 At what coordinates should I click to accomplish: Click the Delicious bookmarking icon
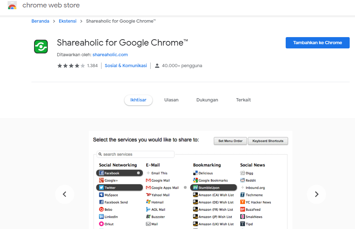195,173
